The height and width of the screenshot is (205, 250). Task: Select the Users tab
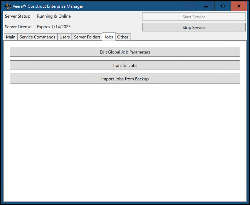pyautogui.click(x=65, y=37)
